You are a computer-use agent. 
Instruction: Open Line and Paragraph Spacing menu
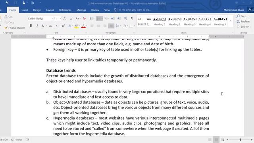click(x=118, y=26)
